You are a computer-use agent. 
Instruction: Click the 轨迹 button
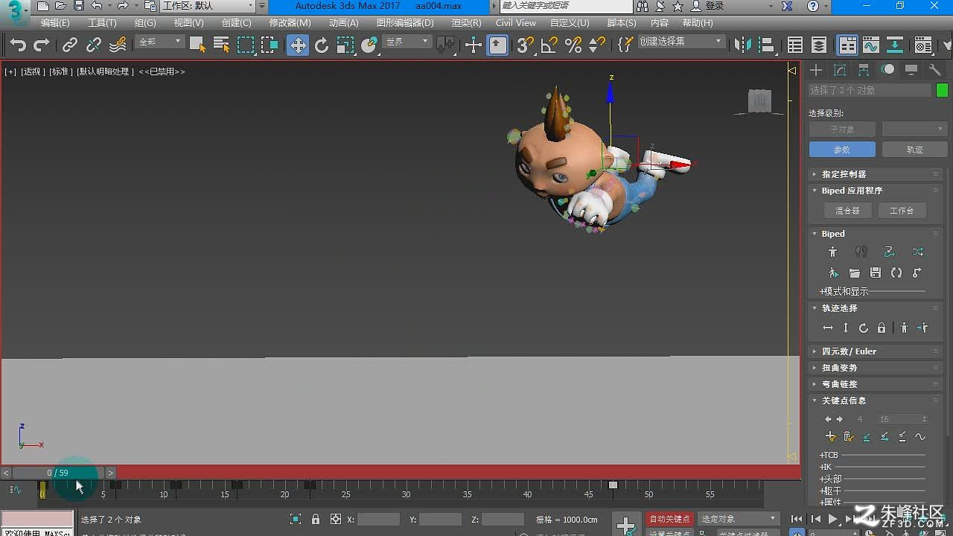(914, 150)
